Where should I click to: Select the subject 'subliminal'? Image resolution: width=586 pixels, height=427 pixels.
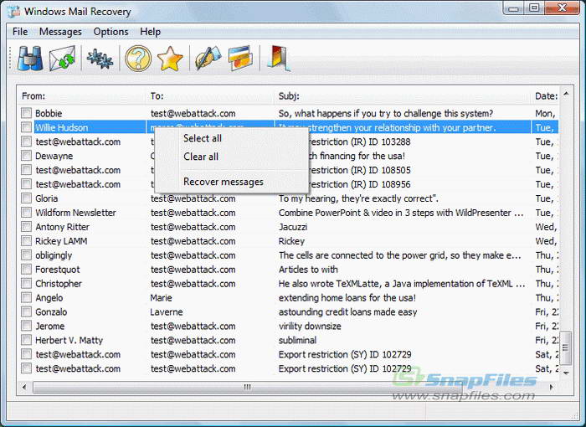(x=297, y=340)
